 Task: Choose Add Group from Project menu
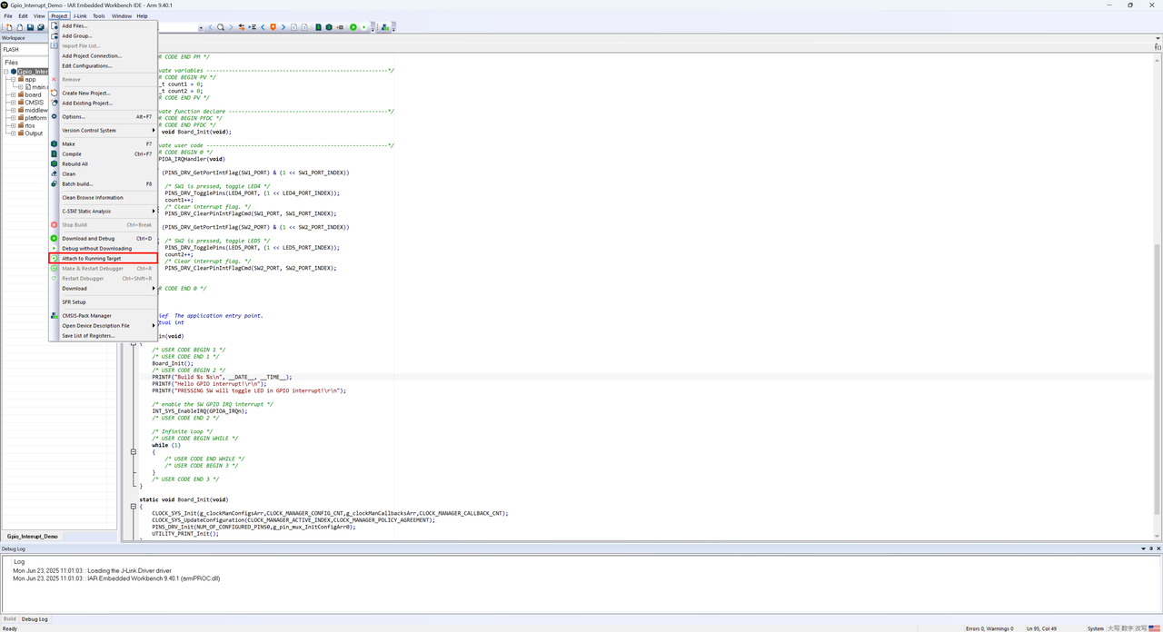tap(103, 35)
